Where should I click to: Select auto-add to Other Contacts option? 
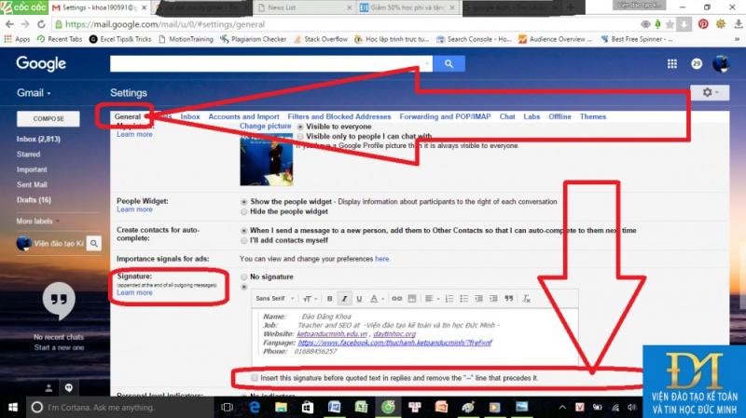click(x=244, y=231)
